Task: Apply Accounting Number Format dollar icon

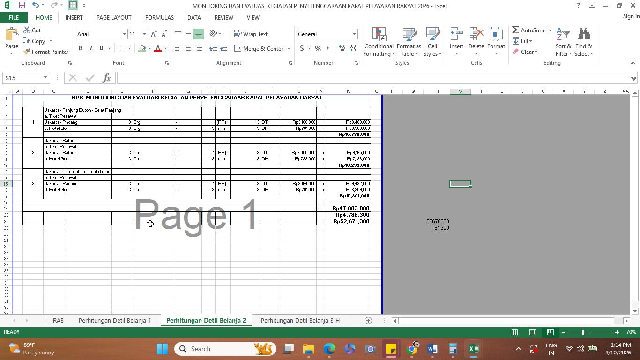Action: 302,48
